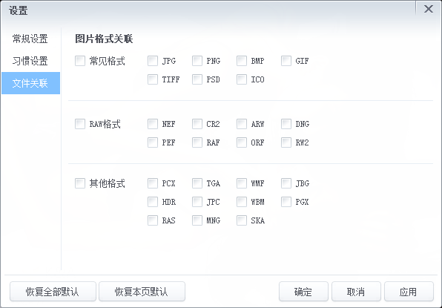This screenshot has width=442, height=308.
Task: Tick the TIFF format checkbox
Action: click(153, 79)
